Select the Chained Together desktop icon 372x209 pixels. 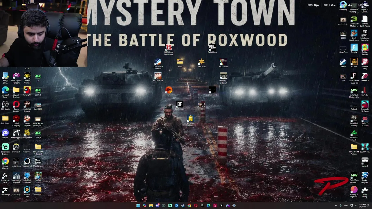[27, 121]
